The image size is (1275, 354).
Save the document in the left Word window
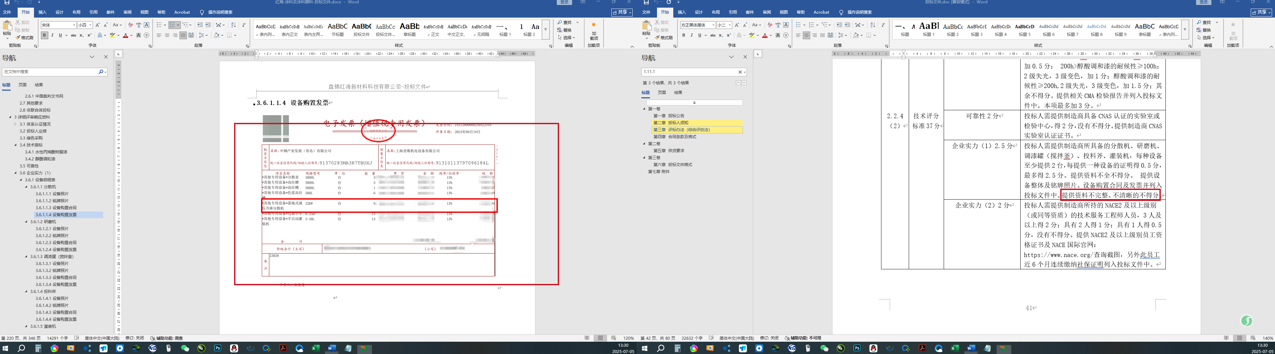coord(6,2)
